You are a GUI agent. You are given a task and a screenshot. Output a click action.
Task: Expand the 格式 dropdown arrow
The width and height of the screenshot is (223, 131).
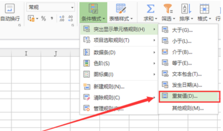210,19
